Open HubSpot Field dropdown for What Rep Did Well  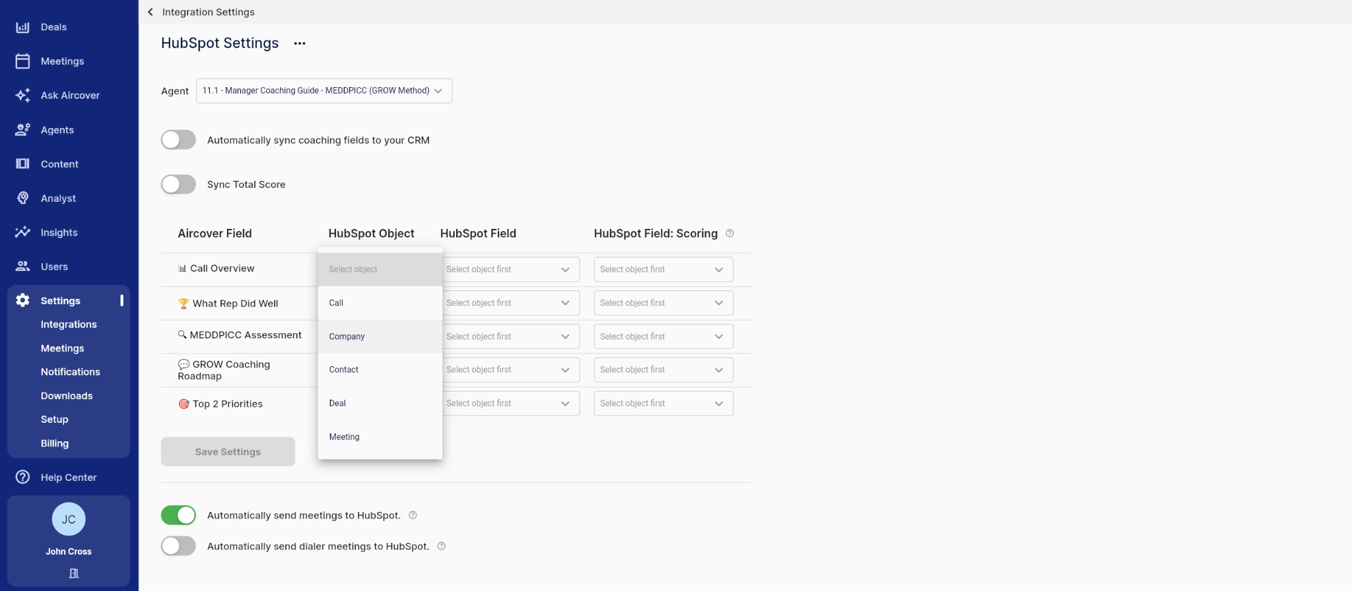point(510,303)
